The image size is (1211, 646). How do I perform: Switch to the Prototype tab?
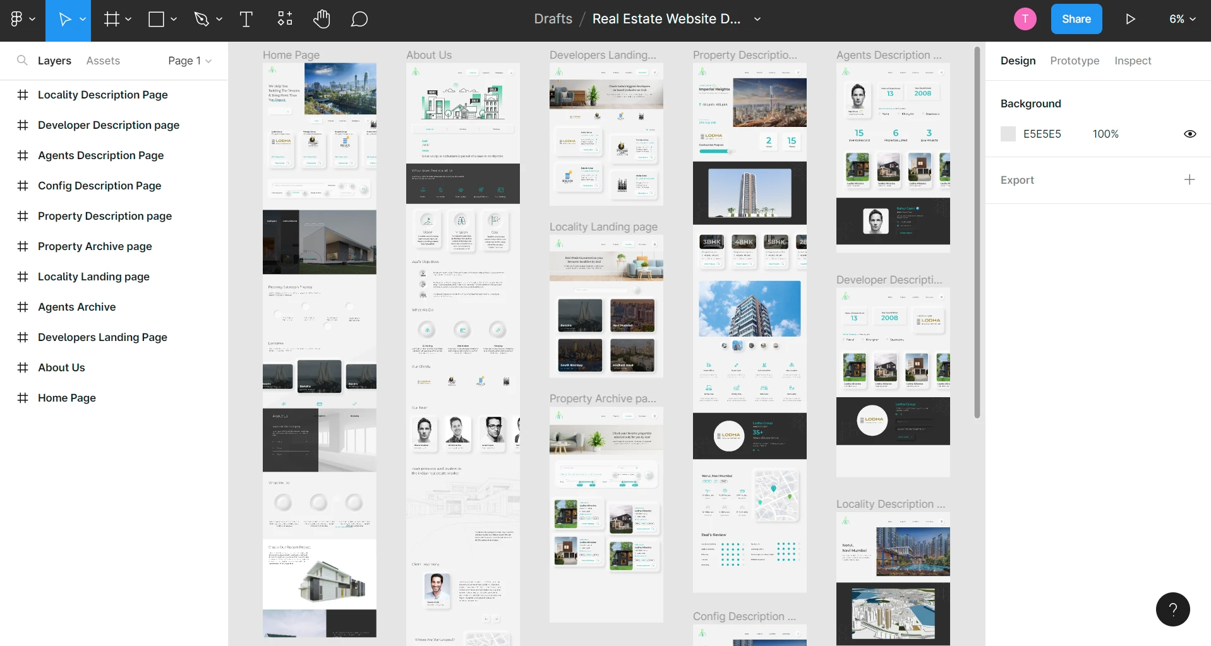coord(1075,61)
